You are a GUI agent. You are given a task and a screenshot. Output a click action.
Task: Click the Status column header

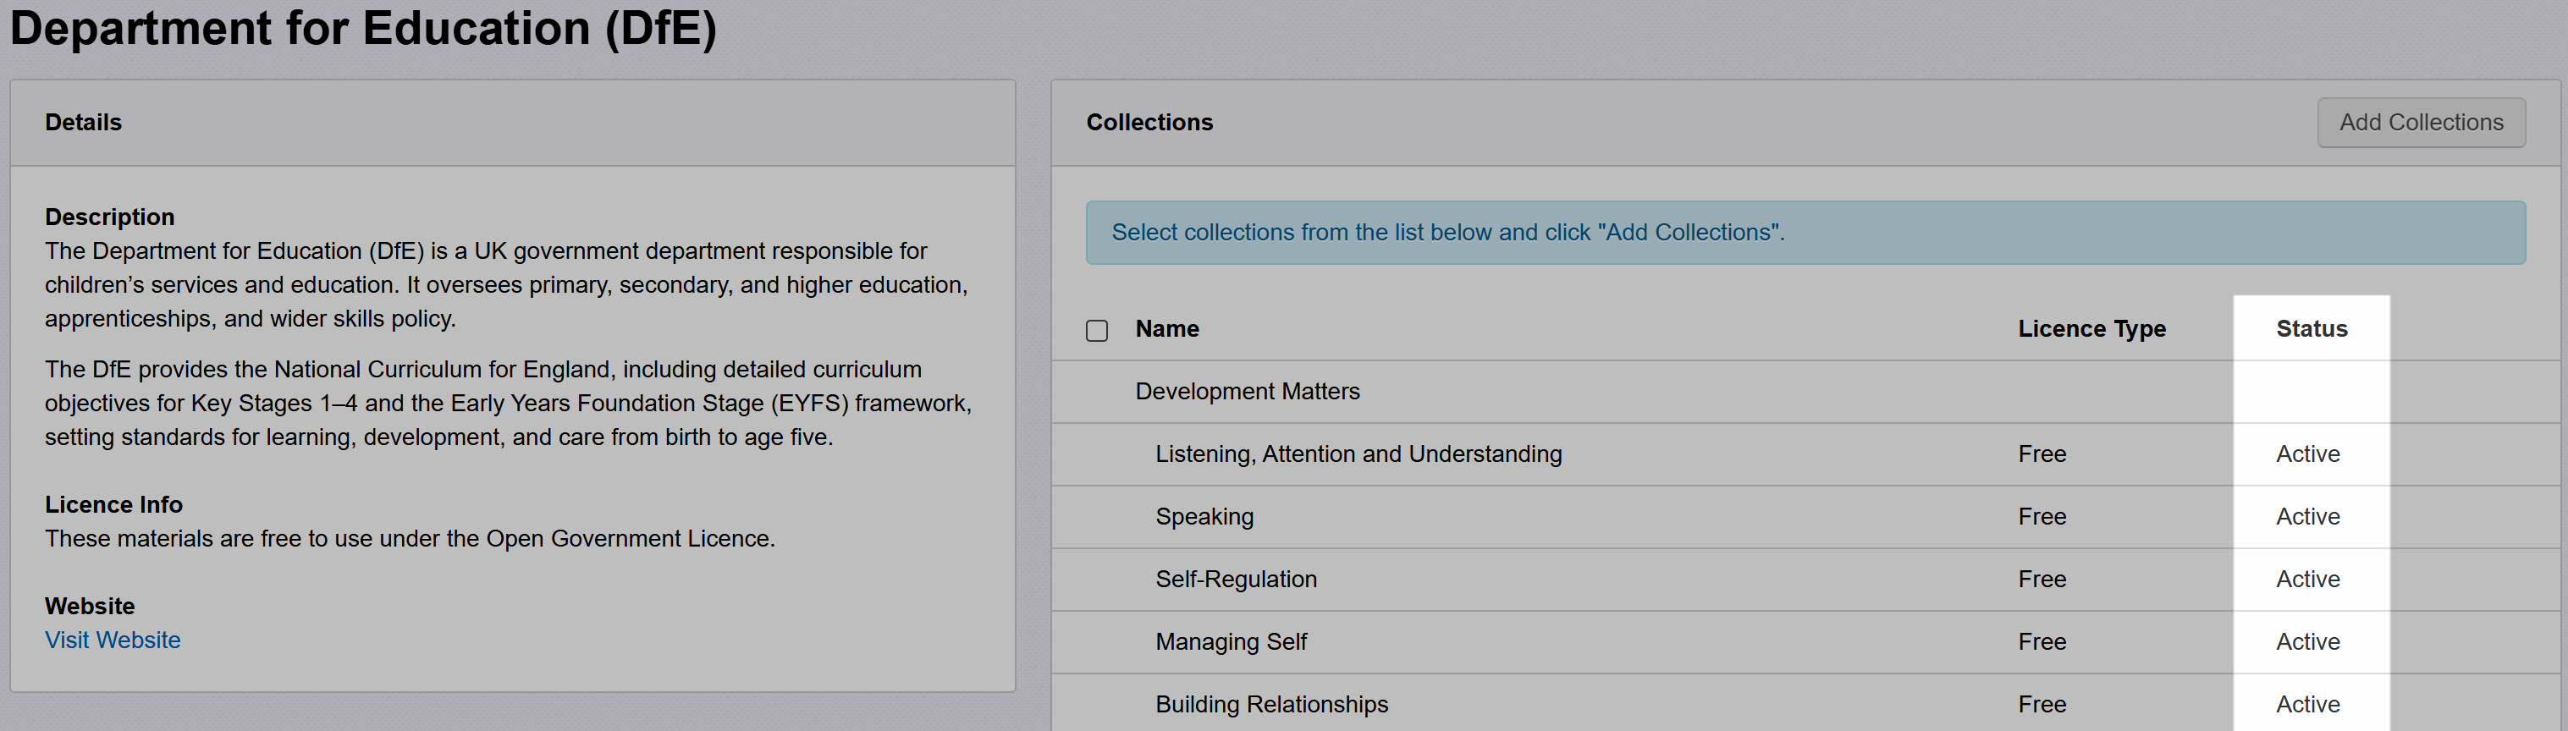click(2311, 328)
